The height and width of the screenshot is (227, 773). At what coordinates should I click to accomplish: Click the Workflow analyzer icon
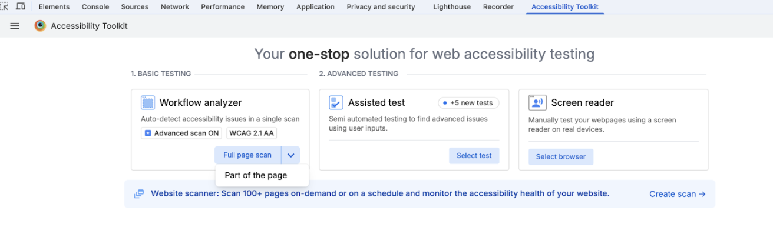[x=148, y=102]
